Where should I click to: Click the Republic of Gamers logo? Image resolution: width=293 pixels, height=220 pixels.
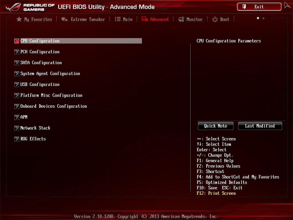29,6
